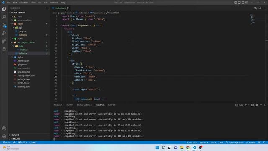Click the open changes icon in editor toolbar

click(x=255, y=8)
